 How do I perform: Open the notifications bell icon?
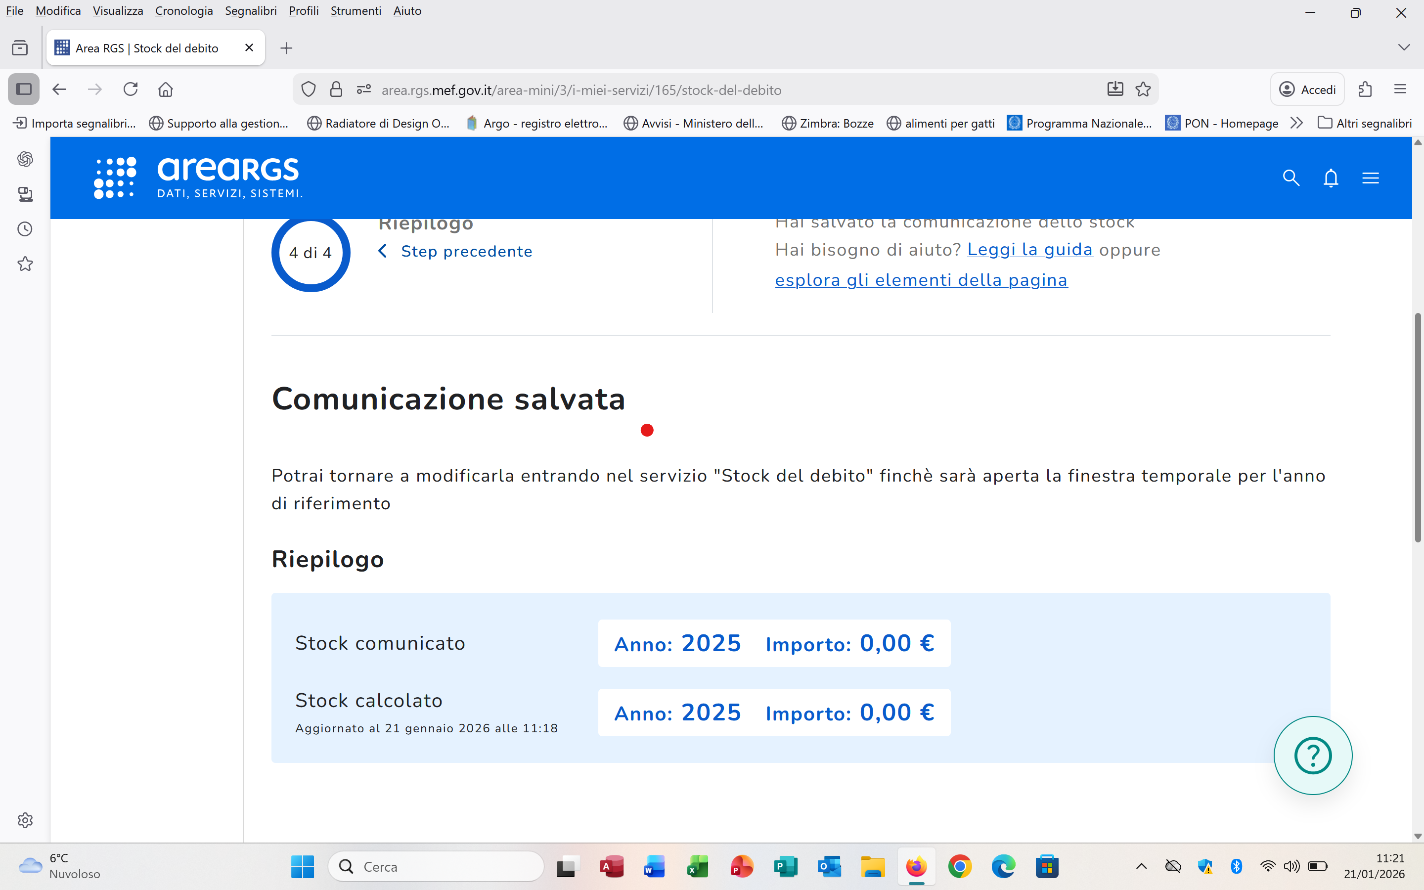1331,178
